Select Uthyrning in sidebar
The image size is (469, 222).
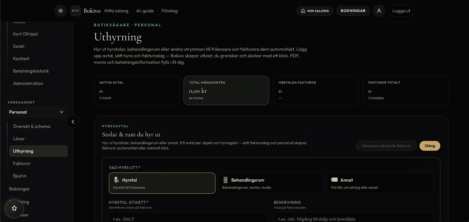tap(38, 151)
